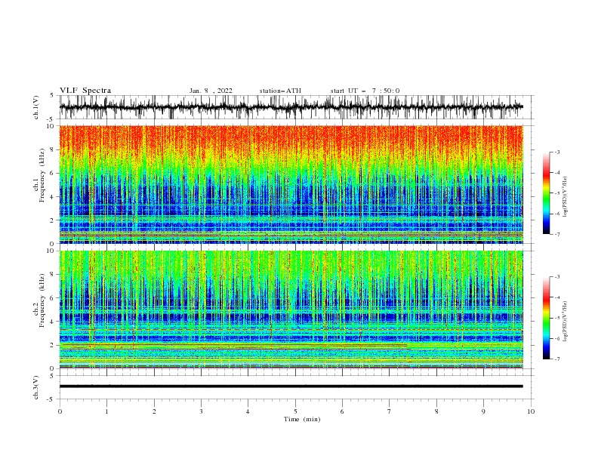Click the "ch.3(V)" axis label

[36, 387]
